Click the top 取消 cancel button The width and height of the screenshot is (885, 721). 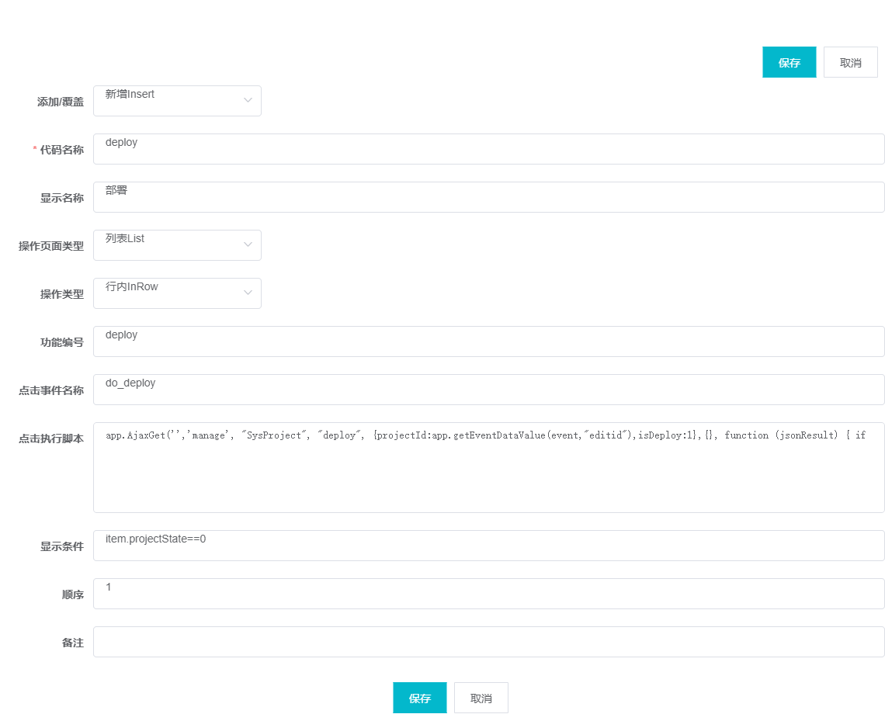coord(851,62)
